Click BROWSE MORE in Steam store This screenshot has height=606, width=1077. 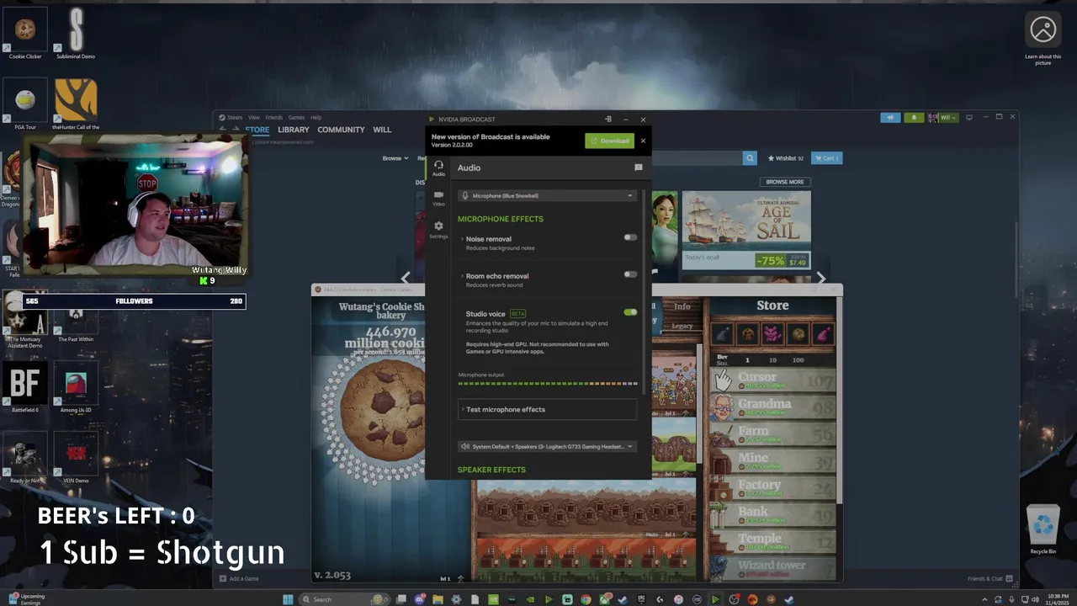click(785, 182)
